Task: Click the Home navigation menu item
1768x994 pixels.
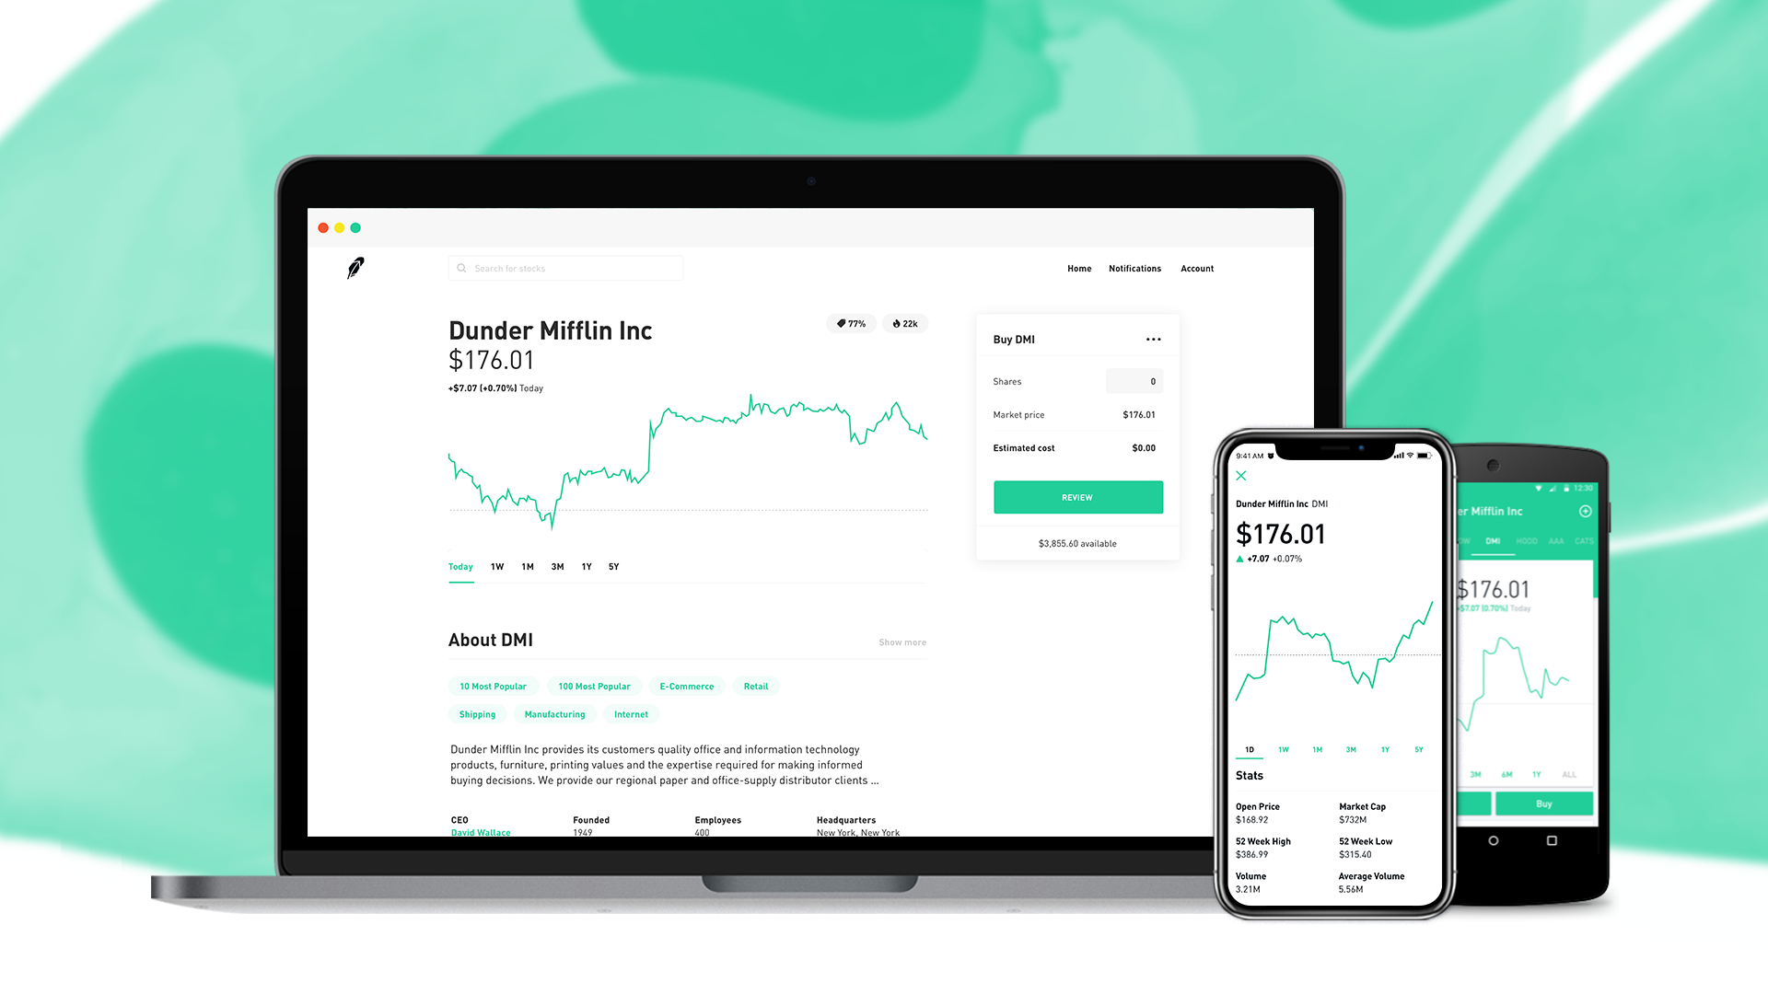Action: (1078, 268)
